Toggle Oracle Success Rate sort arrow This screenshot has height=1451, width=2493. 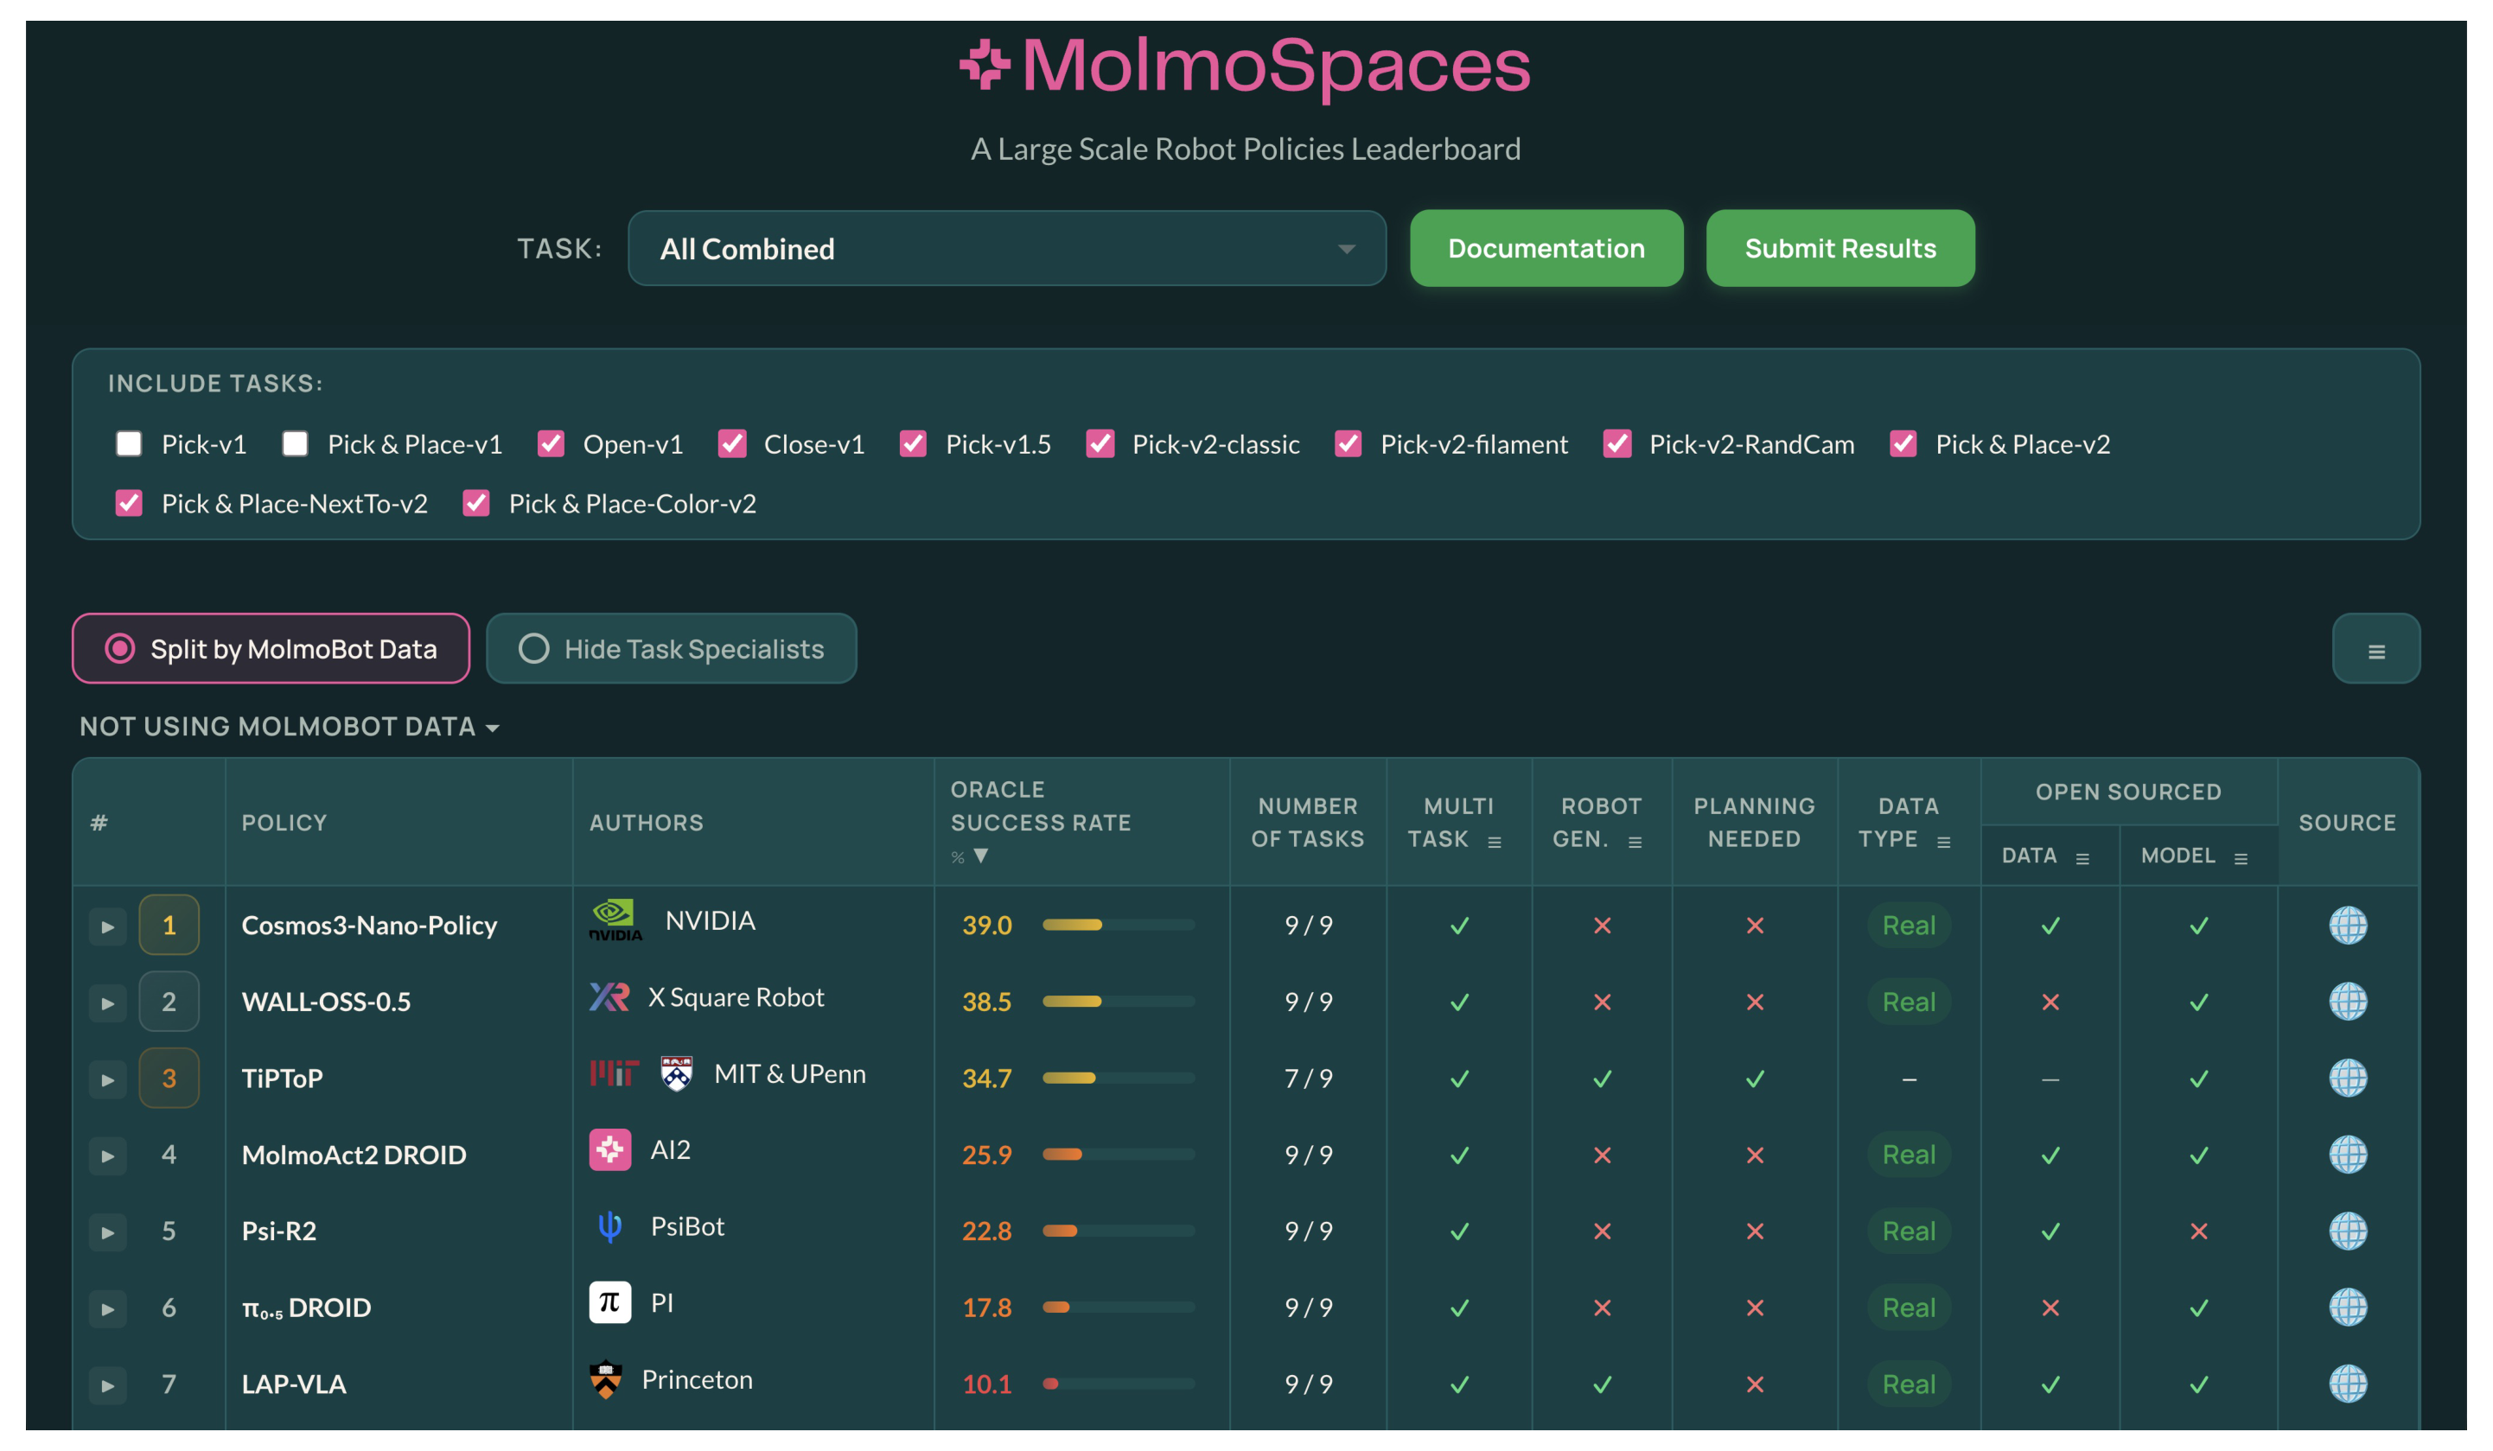tap(979, 856)
